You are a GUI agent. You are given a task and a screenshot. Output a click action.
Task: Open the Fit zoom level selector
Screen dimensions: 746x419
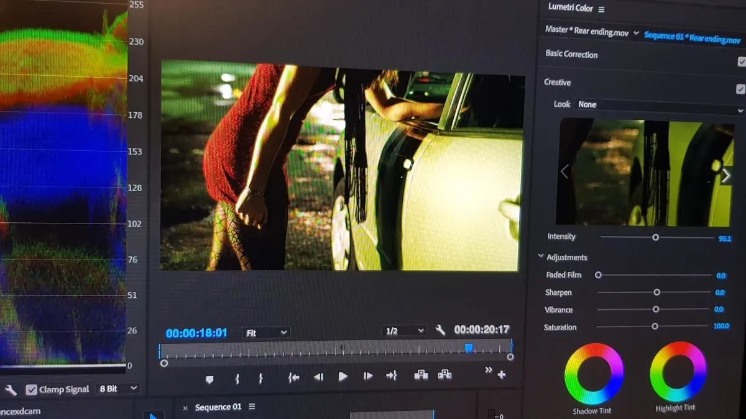click(266, 332)
